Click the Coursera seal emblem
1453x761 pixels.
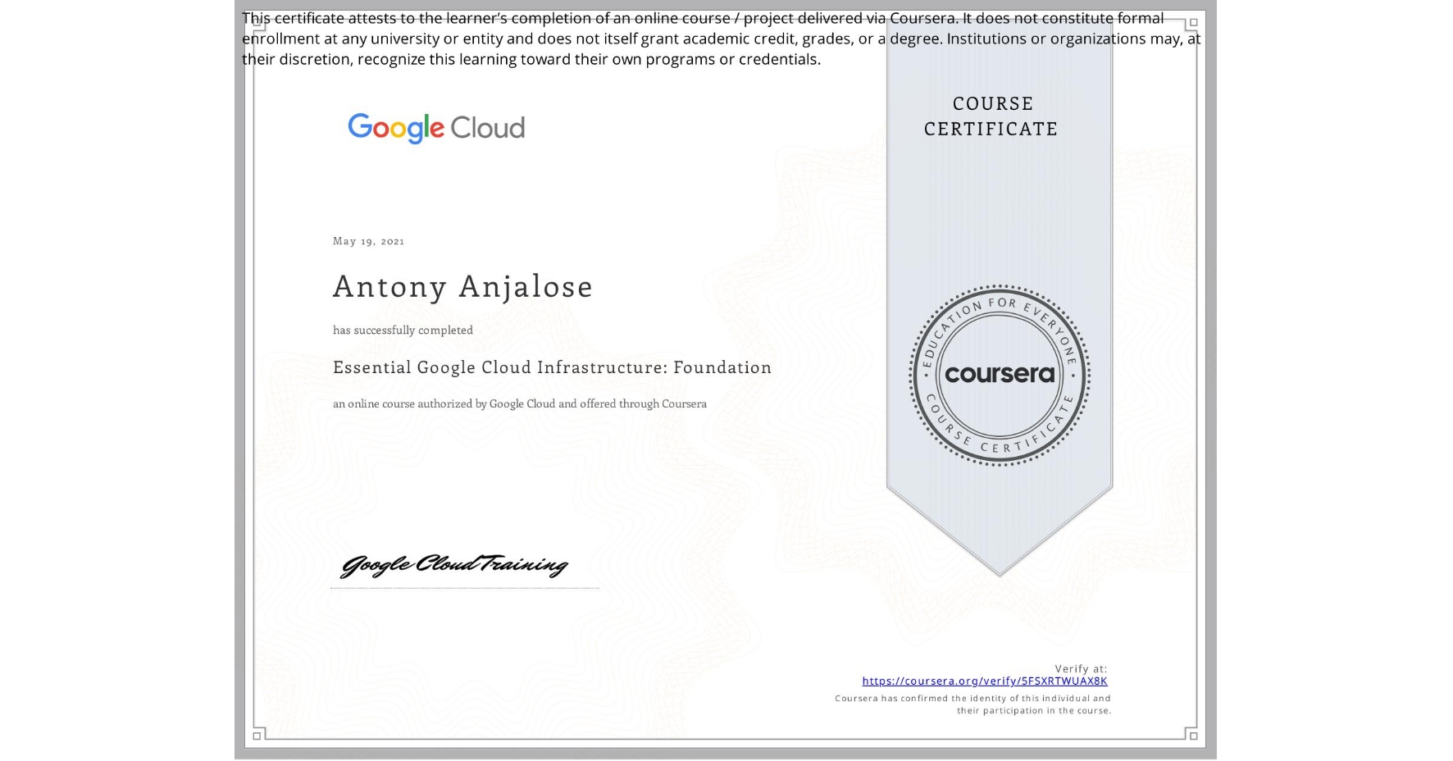click(1000, 376)
